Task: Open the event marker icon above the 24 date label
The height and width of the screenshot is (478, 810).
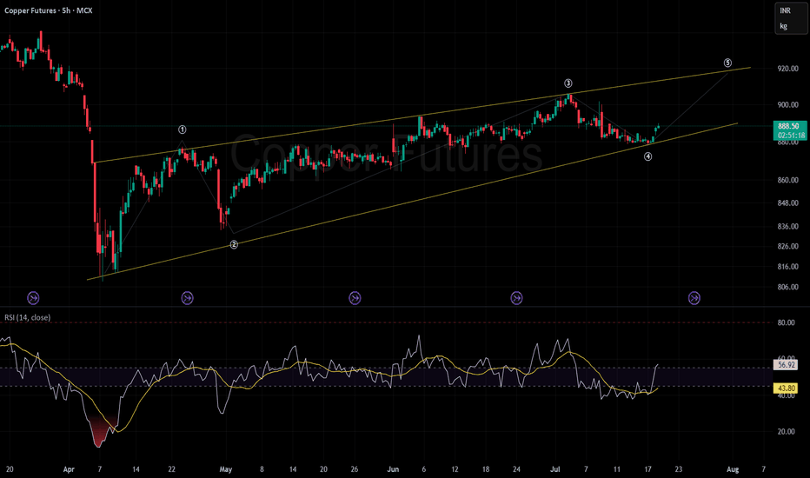Action: click(516, 297)
